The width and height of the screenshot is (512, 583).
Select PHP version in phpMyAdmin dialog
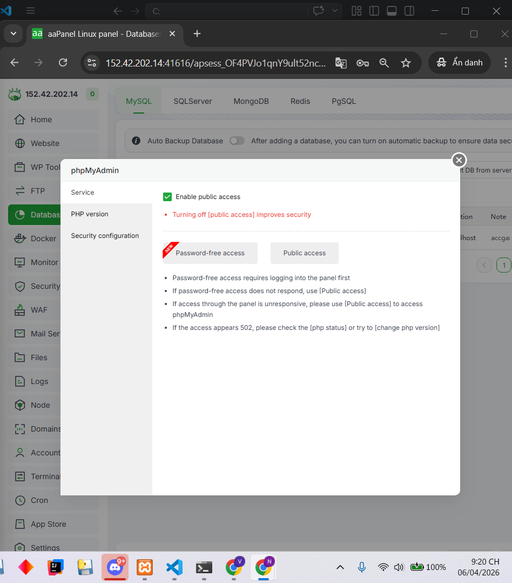[90, 214]
